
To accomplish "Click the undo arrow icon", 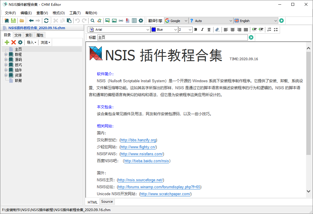I will point(78,21).
